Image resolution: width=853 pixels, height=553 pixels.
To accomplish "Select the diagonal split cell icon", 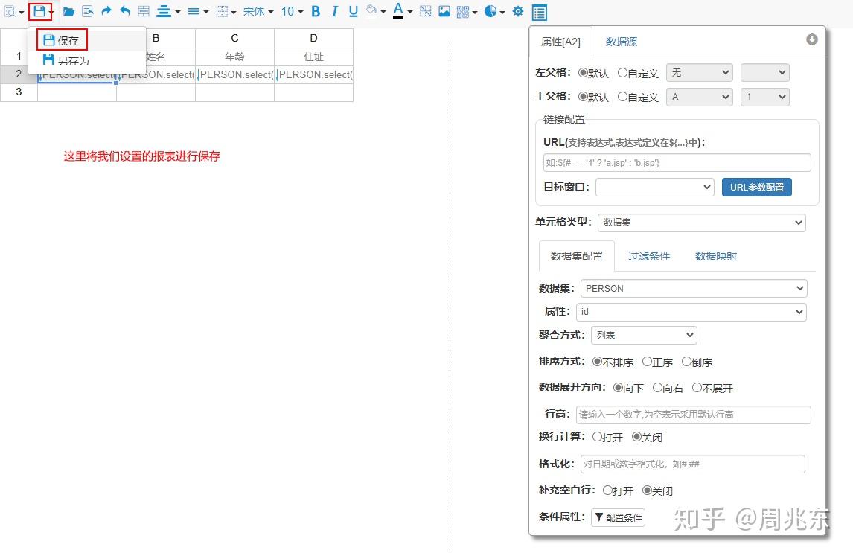I will 424,11.
